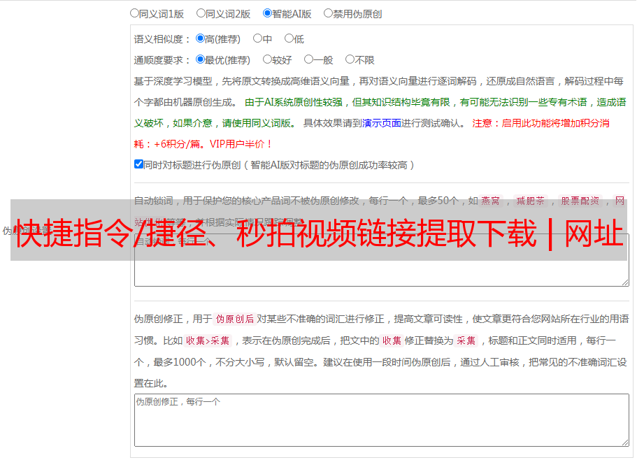
Task: Click the text +6积分/篇。VIP用户半价！
Action: [x=213, y=144]
